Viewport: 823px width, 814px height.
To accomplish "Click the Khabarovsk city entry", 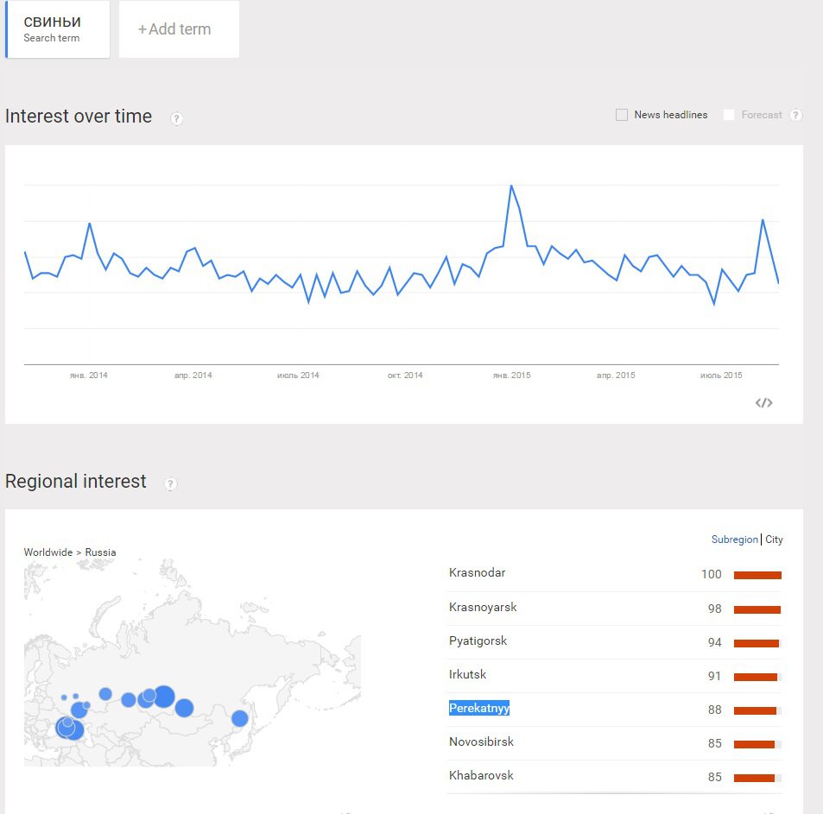I will tap(481, 776).
